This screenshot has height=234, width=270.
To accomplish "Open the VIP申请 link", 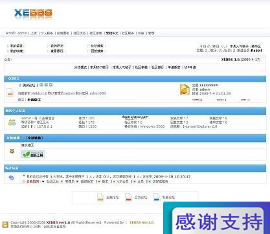I will (x=190, y=67).
